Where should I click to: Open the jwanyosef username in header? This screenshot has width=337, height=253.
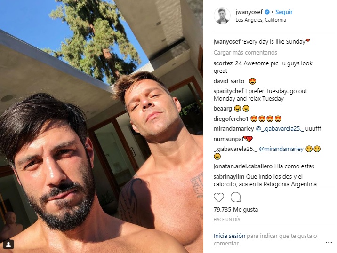(x=249, y=12)
